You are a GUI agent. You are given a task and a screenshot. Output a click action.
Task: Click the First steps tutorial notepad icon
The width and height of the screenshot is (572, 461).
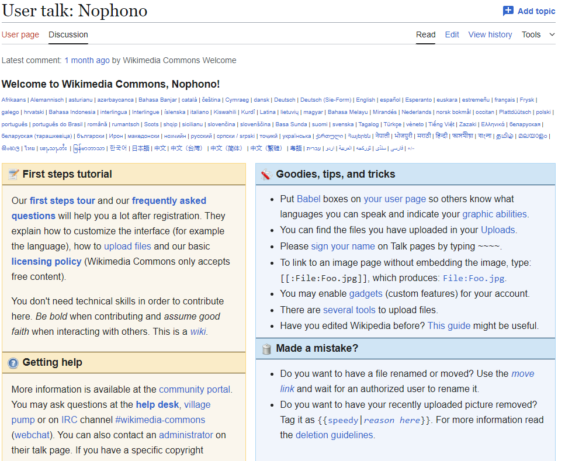[x=13, y=174]
